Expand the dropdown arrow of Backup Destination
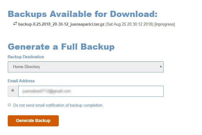Viewport: 202px width, 135px height. [x=161, y=67]
